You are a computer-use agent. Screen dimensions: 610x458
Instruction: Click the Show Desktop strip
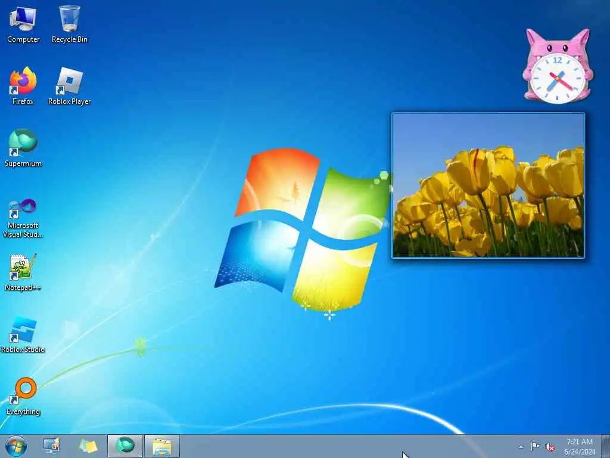tap(606, 446)
